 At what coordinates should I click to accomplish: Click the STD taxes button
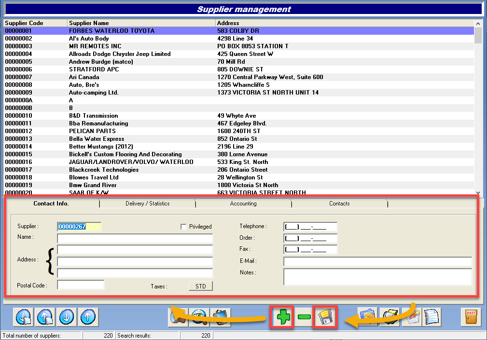[x=201, y=286]
